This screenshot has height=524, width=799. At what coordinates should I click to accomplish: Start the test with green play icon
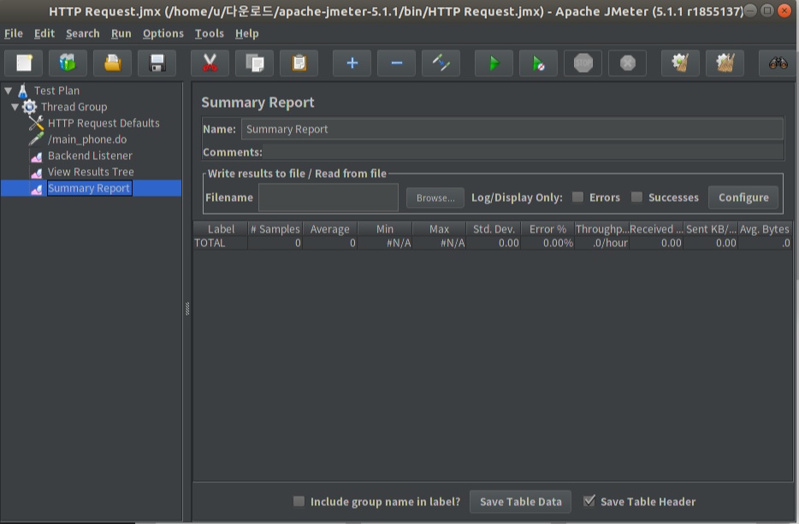494,63
